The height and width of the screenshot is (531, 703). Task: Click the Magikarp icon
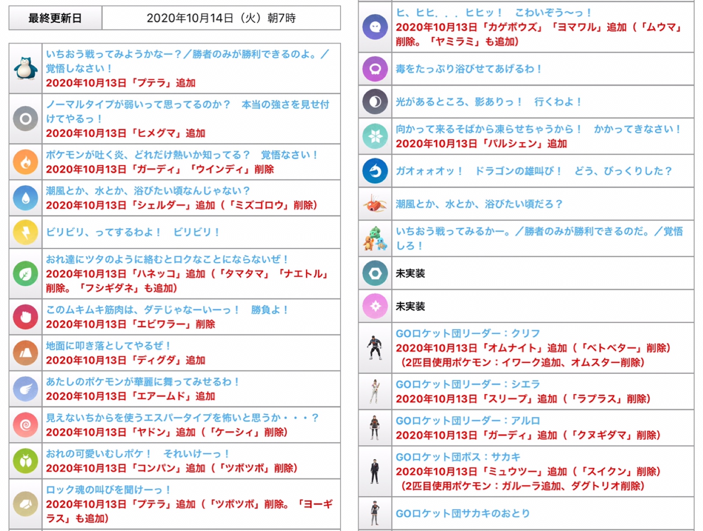coord(375,204)
